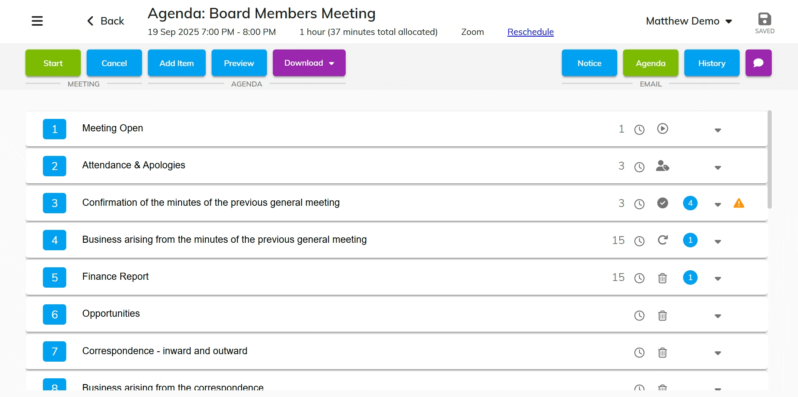Expand the Finance Report item details
The height and width of the screenshot is (397, 798).
point(717,279)
